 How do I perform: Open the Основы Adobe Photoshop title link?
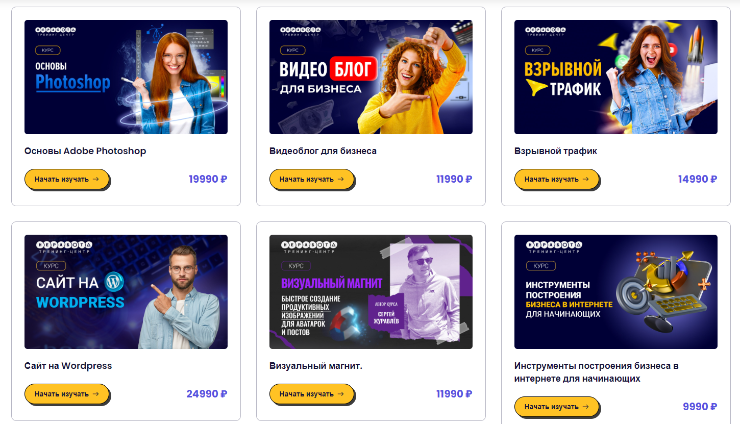point(85,151)
